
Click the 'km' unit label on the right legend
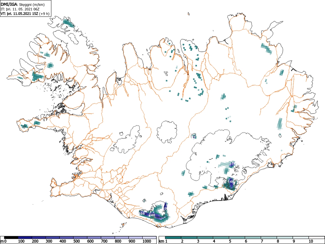[x=162, y=241]
